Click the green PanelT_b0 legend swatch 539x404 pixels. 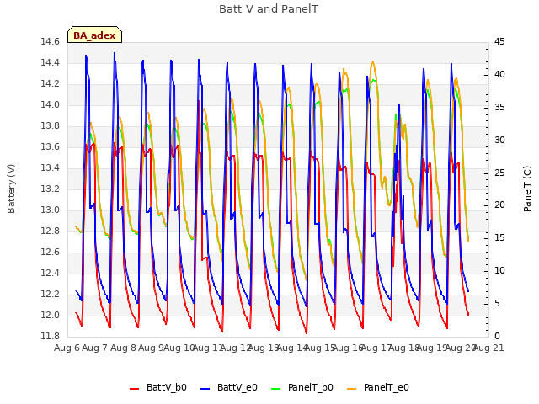point(276,389)
